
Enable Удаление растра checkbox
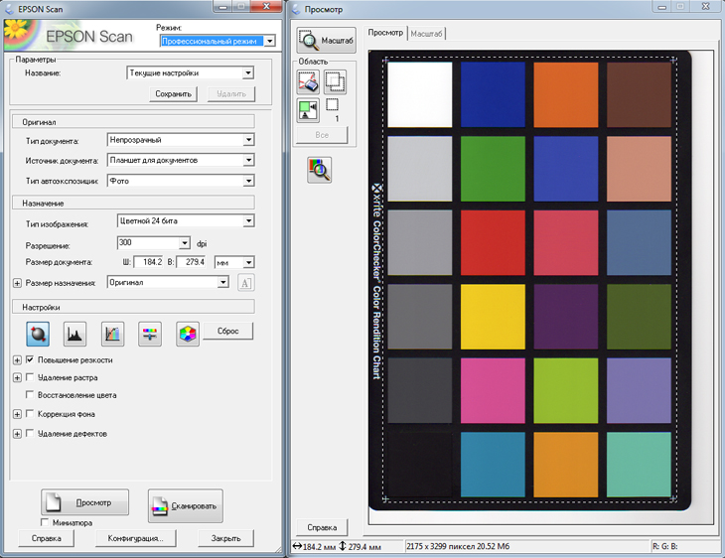[30, 377]
